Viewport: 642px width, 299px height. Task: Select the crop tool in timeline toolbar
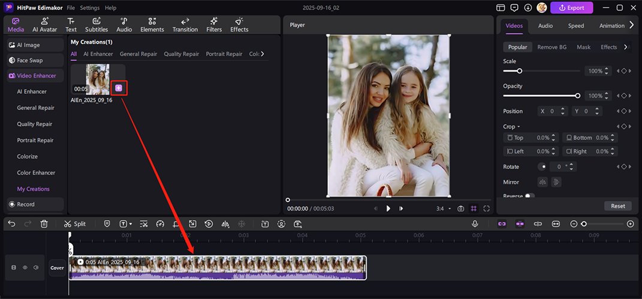tap(176, 224)
